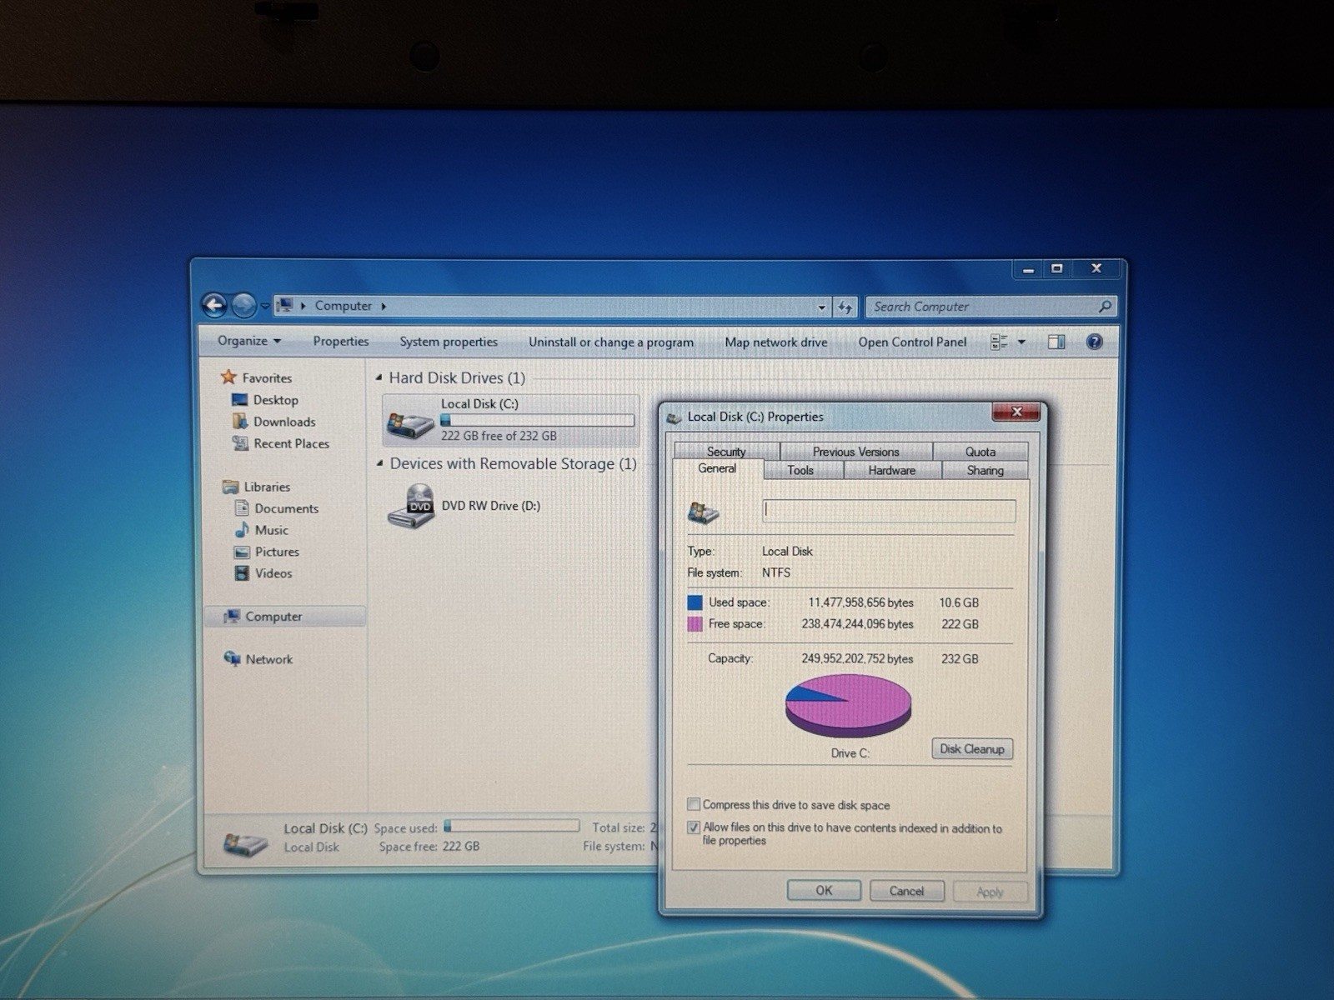
Task: Open the view options dropdown arrow
Action: point(1021,342)
